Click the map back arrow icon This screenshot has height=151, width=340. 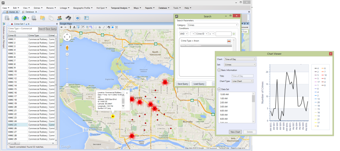(x=62, y=27)
